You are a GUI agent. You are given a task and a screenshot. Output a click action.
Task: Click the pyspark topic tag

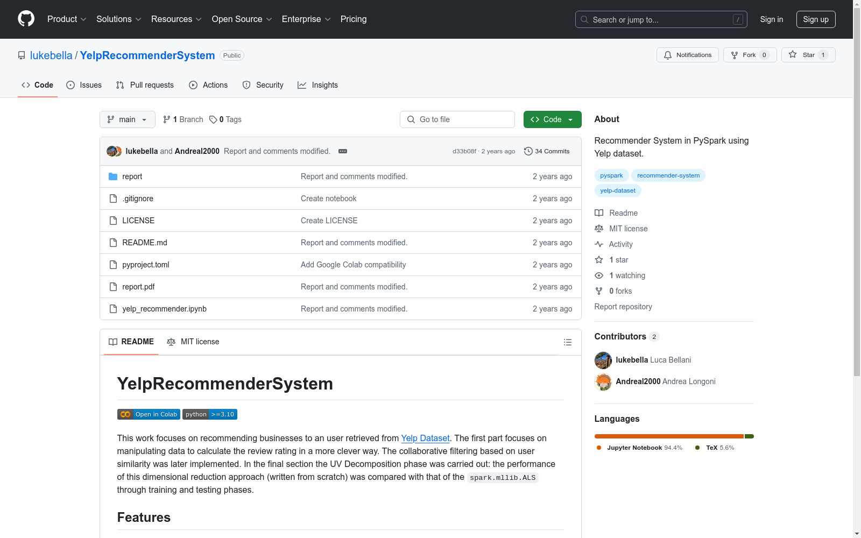click(611, 175)
